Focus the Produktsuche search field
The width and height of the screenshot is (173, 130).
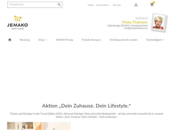pos(32,5)
